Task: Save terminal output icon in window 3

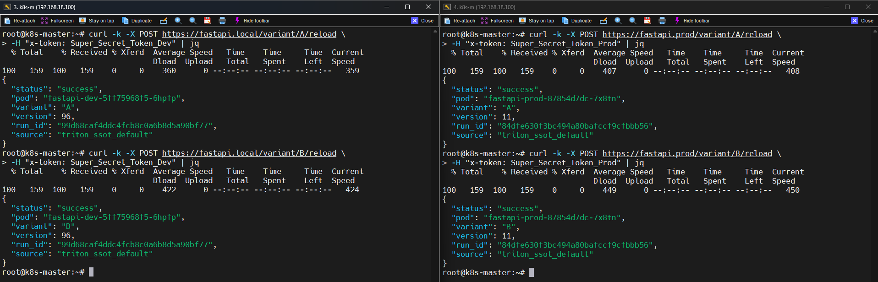Action: pyautogui.click(x=207, y=21)
